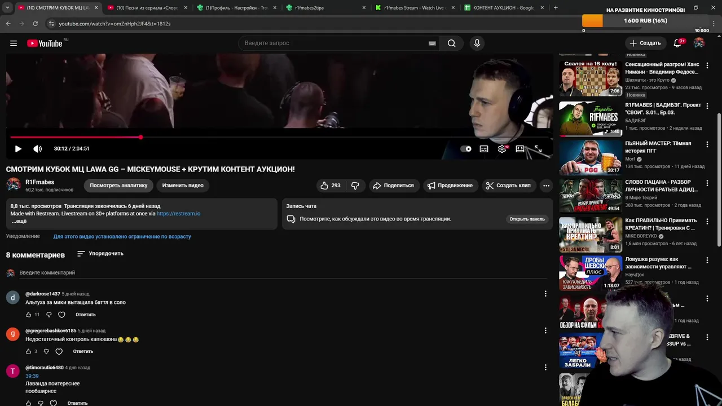
Task: Open options menu for @timorautio6480 comment
Action: click(545, 368)
